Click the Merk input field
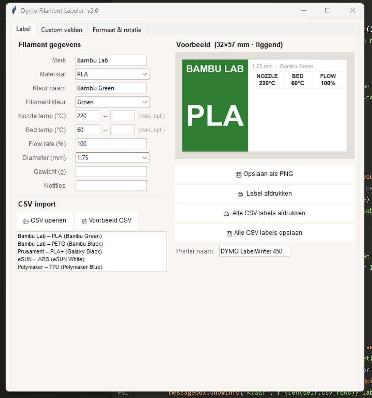372x398 pixels. (111, 61)
